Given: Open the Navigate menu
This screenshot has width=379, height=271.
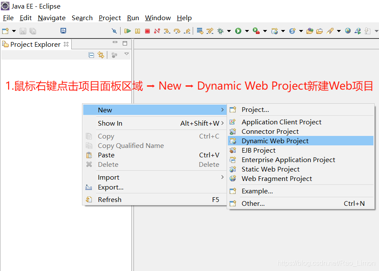Looking at the screenshot, I should coord(52,18).
